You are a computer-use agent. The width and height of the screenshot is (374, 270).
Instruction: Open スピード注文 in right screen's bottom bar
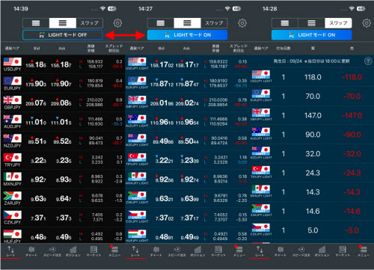click(301, 251)
